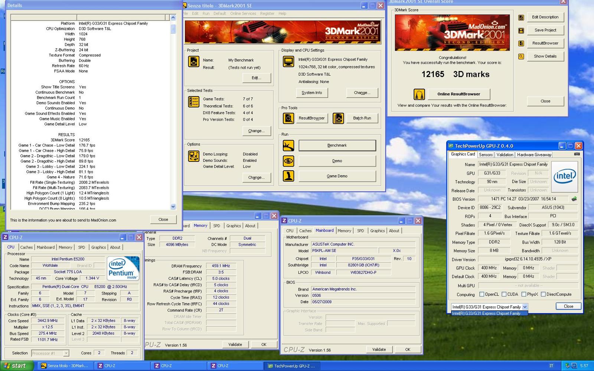Image resolution: width=594 pixels, height=371 pixels.
Task: Click scroll-down arrow in Details window
Action: tap(173, 207)
